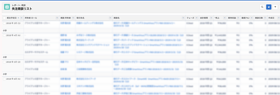Open the 期待収益 column dropdown

[238, 18]
